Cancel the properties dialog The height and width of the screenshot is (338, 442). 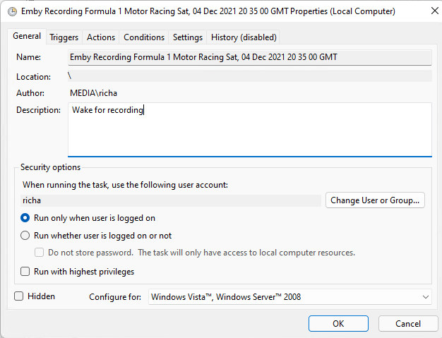coord(408,323)
